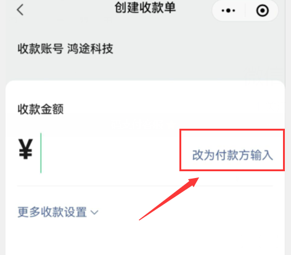The image size is (291, 255).
Task: Click the 收款金额 heading
Action: pos(41,109)
